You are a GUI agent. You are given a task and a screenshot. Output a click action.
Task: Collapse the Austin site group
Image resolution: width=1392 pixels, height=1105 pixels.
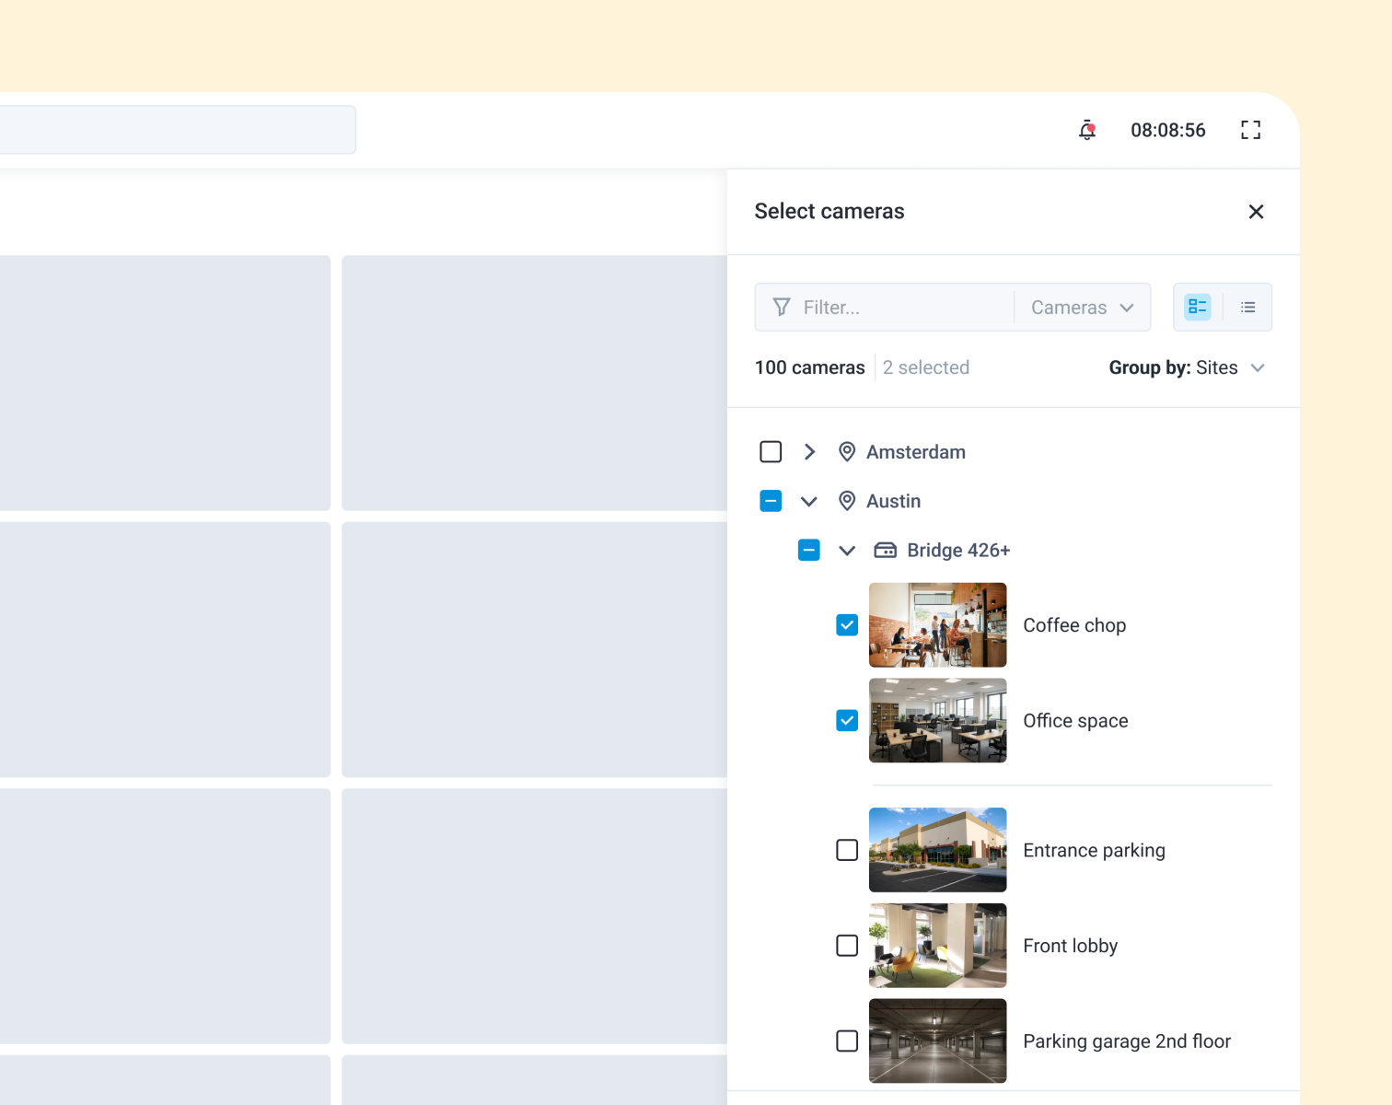point(809,502)
